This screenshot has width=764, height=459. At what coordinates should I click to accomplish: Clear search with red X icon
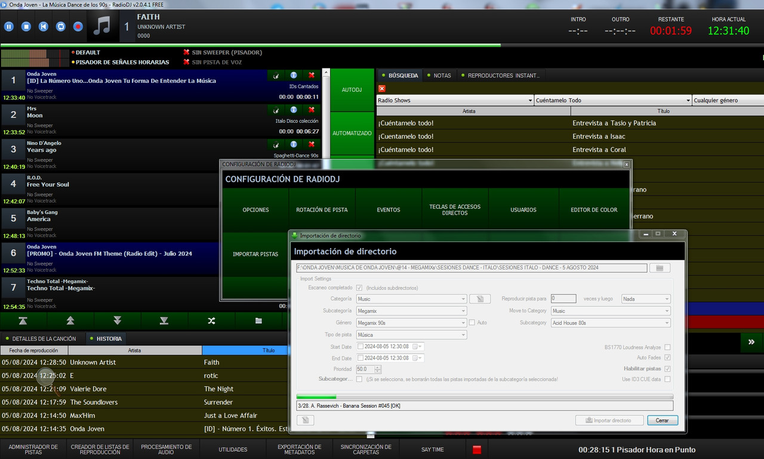(382, 88)
